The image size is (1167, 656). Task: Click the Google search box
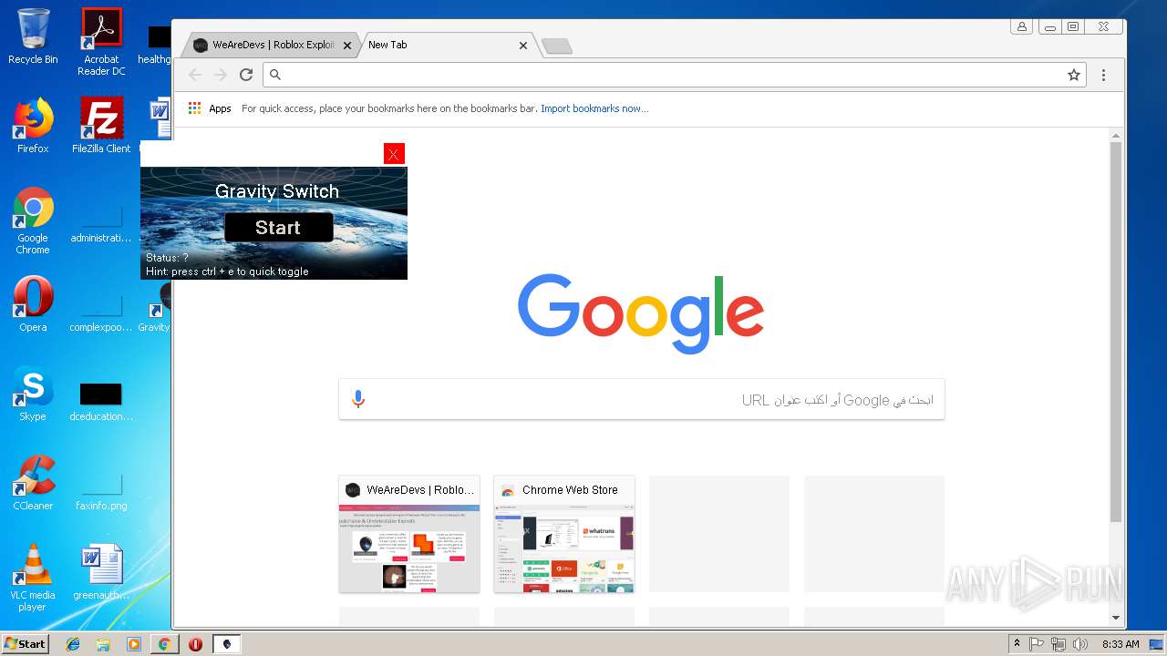coord(642,399)
